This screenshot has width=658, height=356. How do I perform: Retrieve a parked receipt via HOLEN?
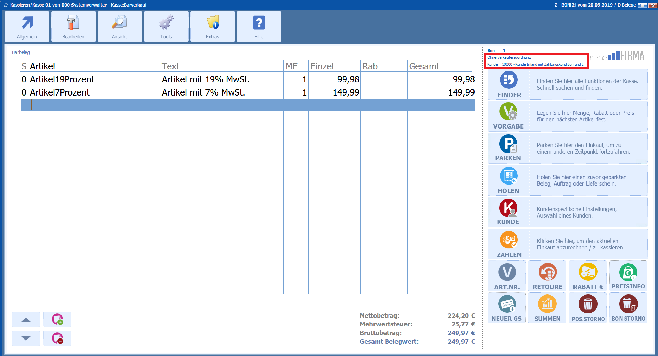click(509, 180)
